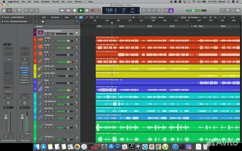This screenshot has height=151, width=242.
Task: Click the SPAN plugin slot
Action: [25, 72]
